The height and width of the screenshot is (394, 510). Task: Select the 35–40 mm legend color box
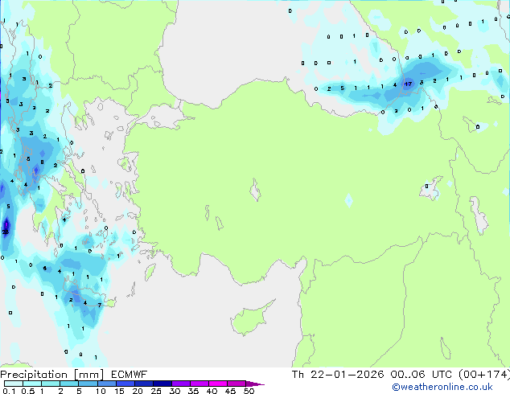(x=199, y=384)
